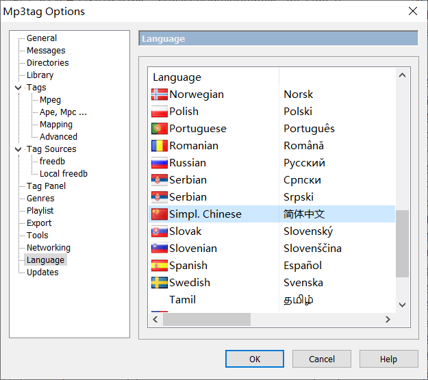428x380 pixels.
Task: Click the horizontal scroll-right arrow
Action: coord(388,319)
